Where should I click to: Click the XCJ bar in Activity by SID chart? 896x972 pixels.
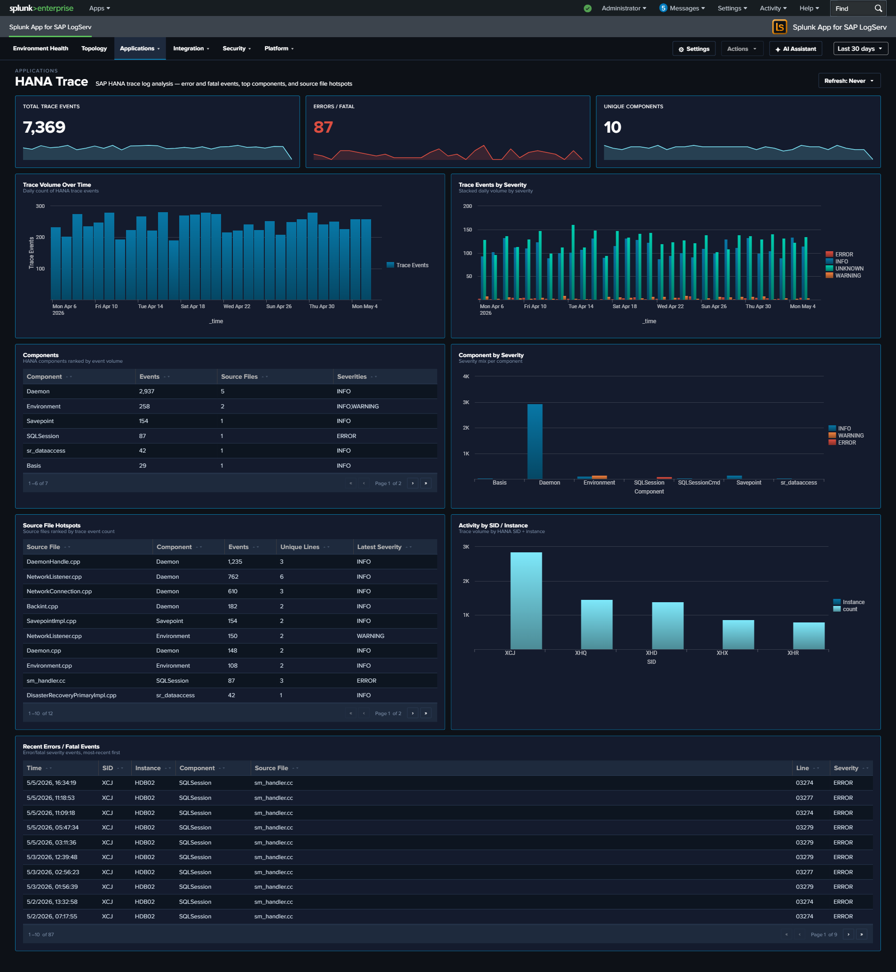526,600
